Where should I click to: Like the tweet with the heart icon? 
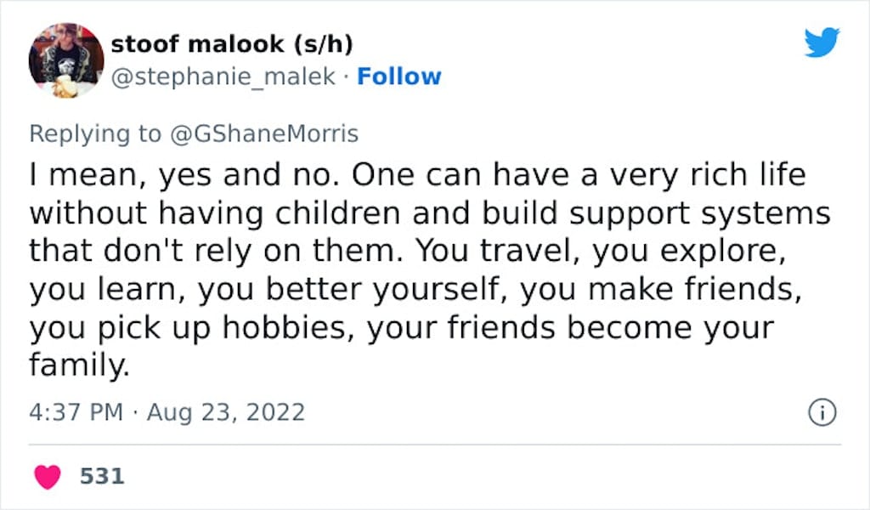pyautogui.click(x=48, y=477)
